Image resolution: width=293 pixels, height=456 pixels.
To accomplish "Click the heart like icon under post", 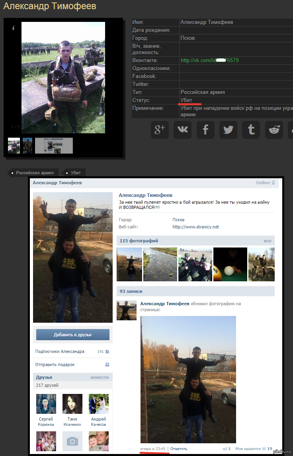I will pyautogui.click(x=264, y=449).
